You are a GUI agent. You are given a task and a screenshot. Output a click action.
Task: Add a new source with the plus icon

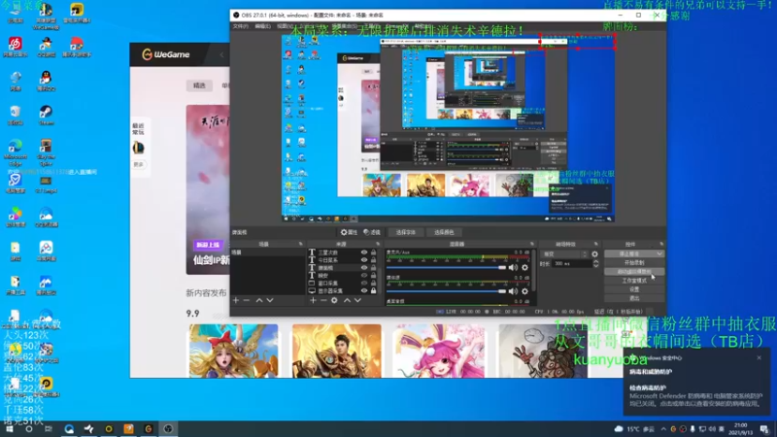(x=313, y=300)
